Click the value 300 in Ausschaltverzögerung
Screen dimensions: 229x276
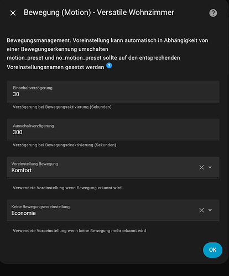[x=18, y=132]
